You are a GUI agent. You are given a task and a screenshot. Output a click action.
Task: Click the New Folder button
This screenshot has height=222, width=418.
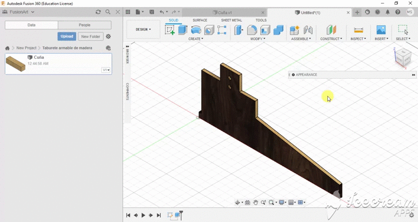(91, 36)
